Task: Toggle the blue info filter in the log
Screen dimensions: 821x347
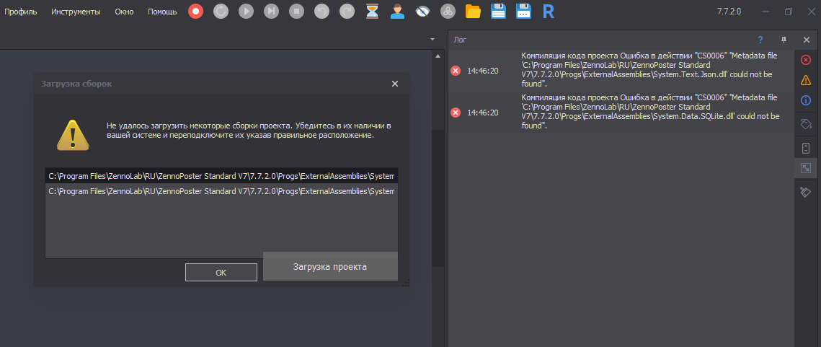Action: click(x=806, y=100)
